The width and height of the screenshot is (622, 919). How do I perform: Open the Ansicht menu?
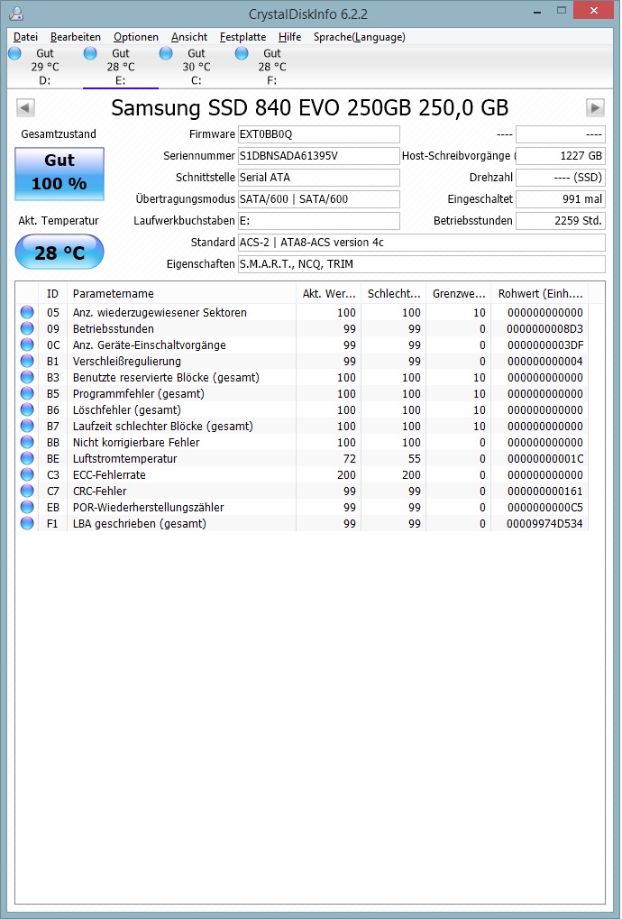pyautogui.click(x=189, y=37)
